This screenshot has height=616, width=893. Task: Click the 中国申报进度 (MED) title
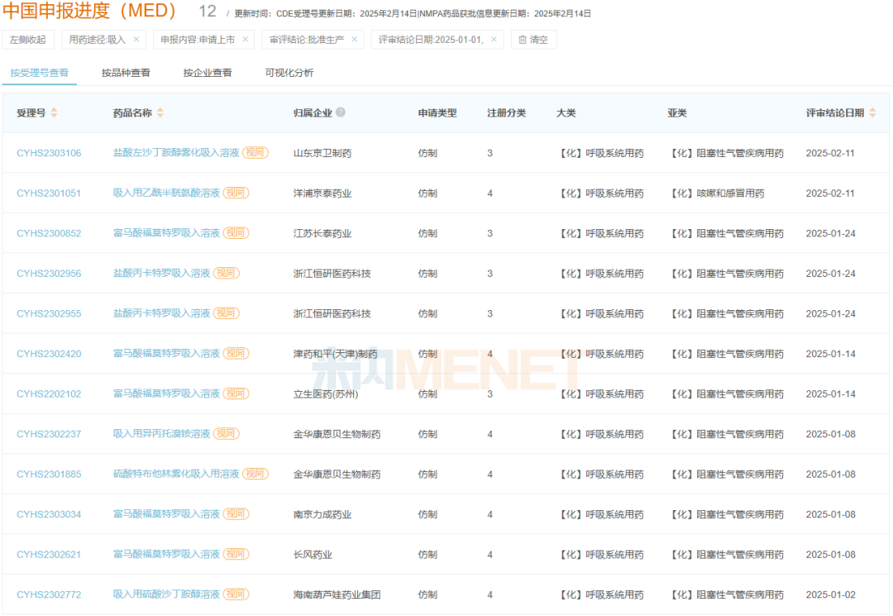coord(89,11)
